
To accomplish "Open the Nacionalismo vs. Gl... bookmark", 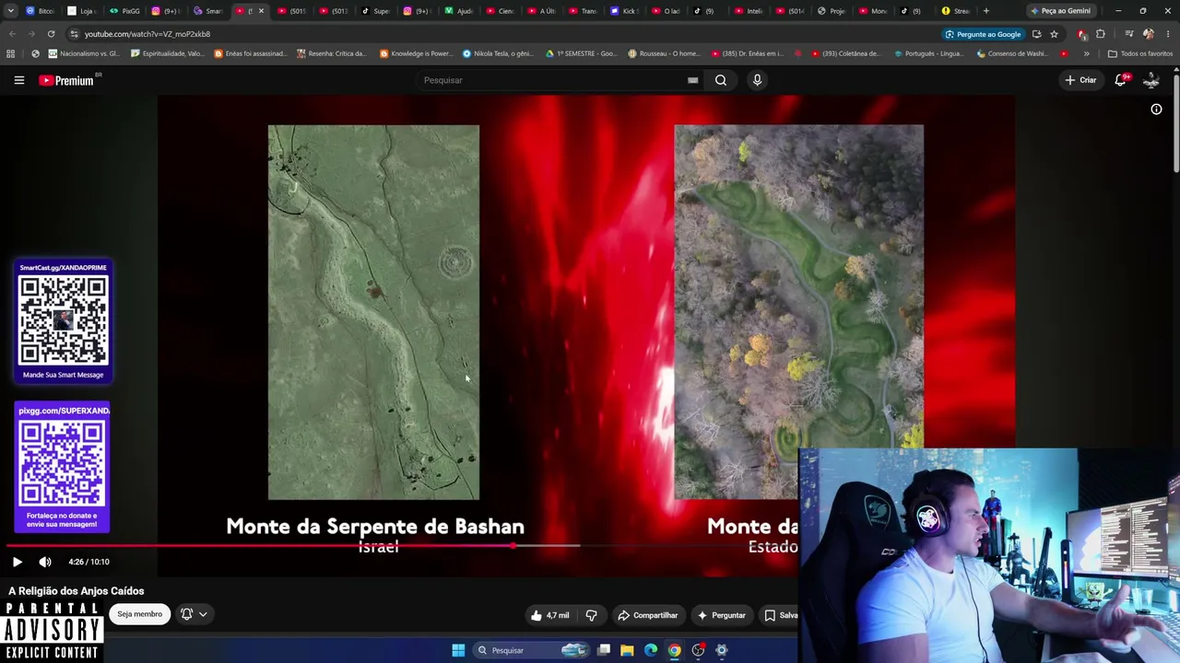I will (83, 53).
